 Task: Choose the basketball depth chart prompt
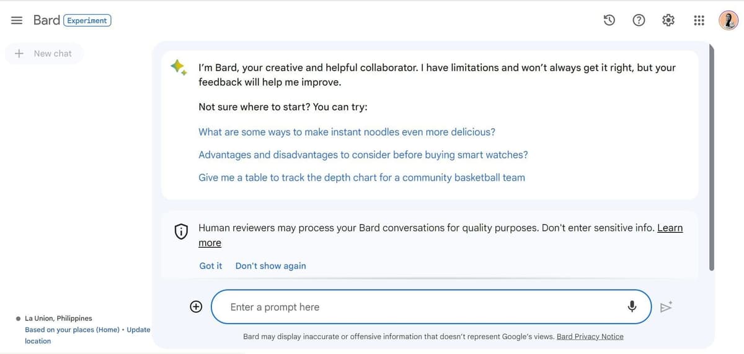pyautogui.click(x=361, y=178)
